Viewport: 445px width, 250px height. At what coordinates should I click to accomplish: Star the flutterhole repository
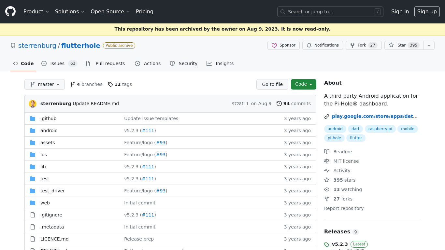[x=404, y=45]
